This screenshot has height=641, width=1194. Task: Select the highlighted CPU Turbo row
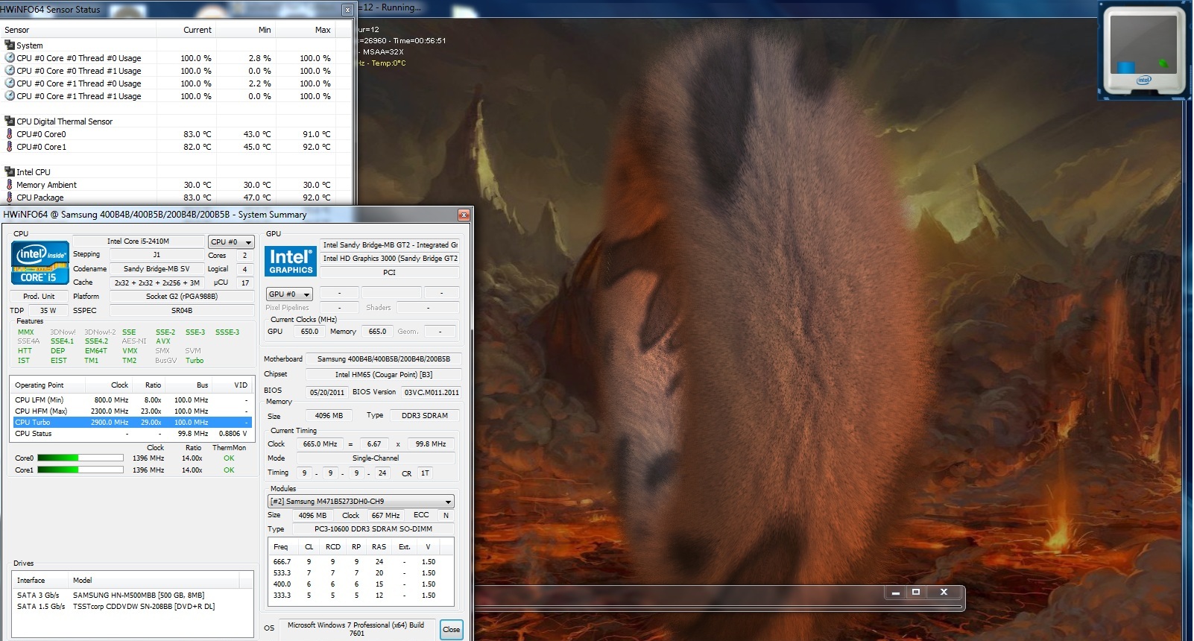pyautogui.click(x=132, y=422)
